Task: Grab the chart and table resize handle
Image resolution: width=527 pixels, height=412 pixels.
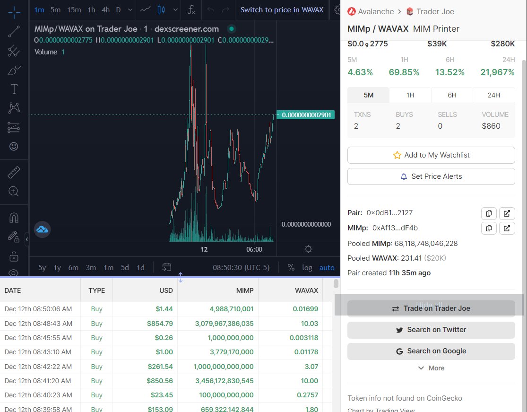Action: pos(181,277)
